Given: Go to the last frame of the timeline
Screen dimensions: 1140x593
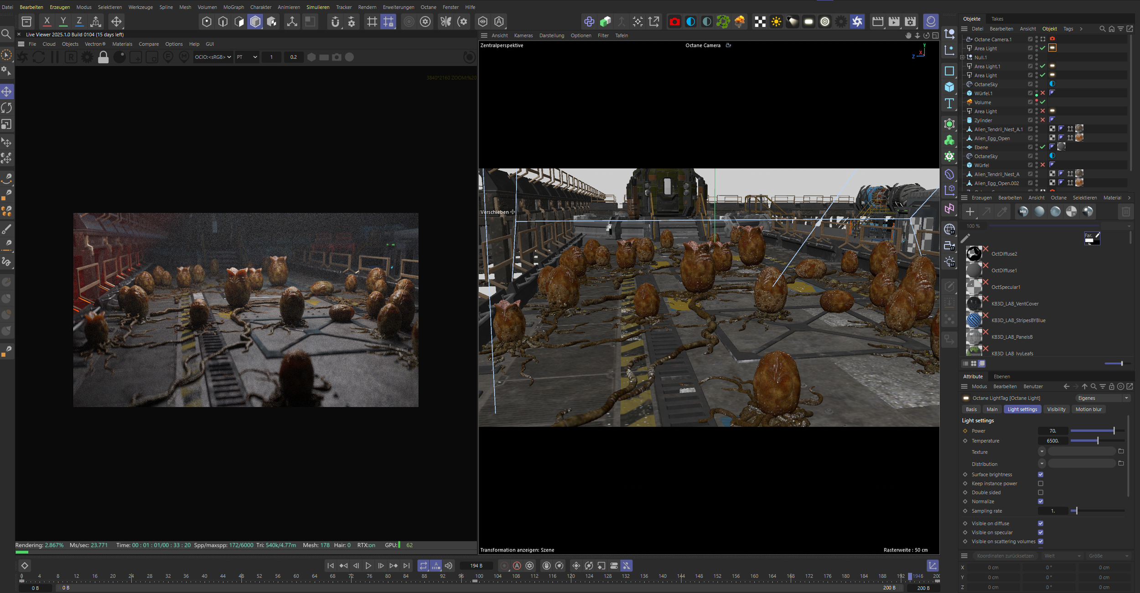Looking at the screenshot, I should tap(406, 566).
